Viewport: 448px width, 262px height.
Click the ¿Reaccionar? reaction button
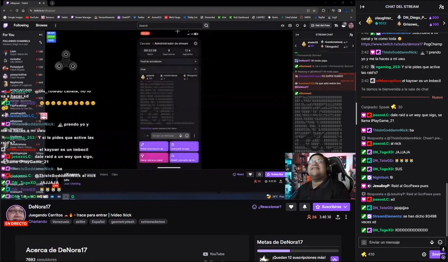(267, 207)
